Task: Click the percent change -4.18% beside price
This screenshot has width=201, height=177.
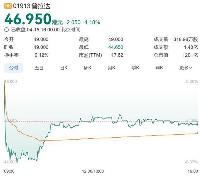Action: tap(91, 22)
